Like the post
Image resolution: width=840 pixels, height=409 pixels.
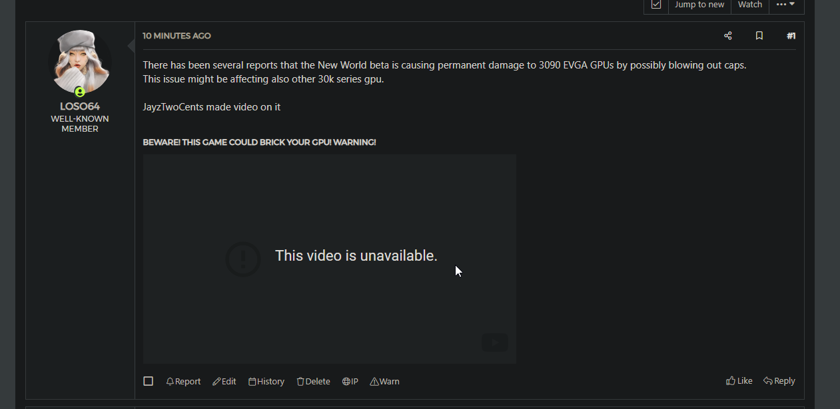coord(739,381)
